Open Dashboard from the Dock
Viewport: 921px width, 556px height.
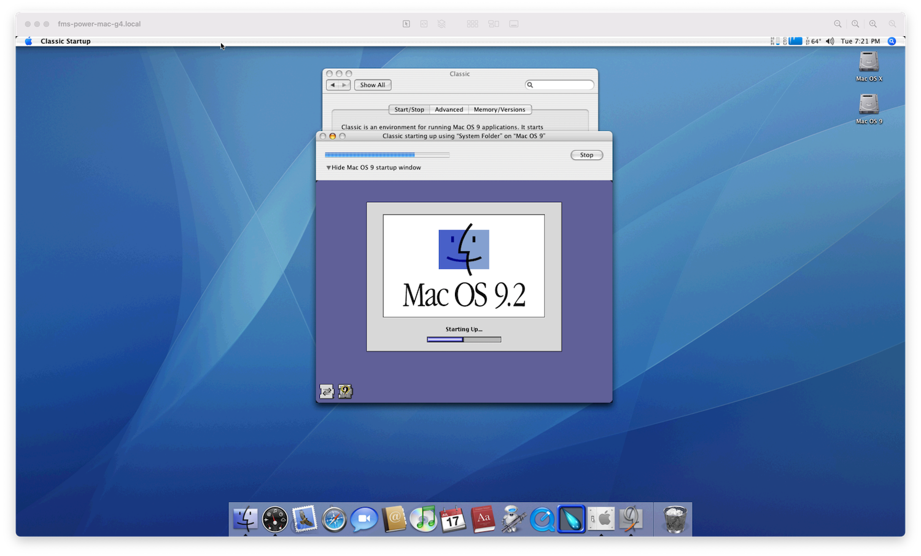point(275,519)
